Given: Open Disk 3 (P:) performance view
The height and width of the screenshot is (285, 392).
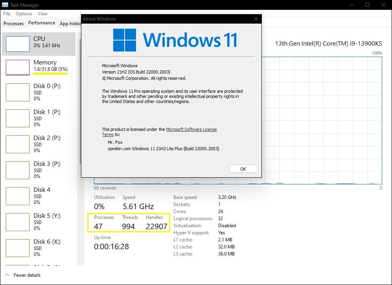Looking at the screenshot, I should pyautogui.click(x=39, y=170).
